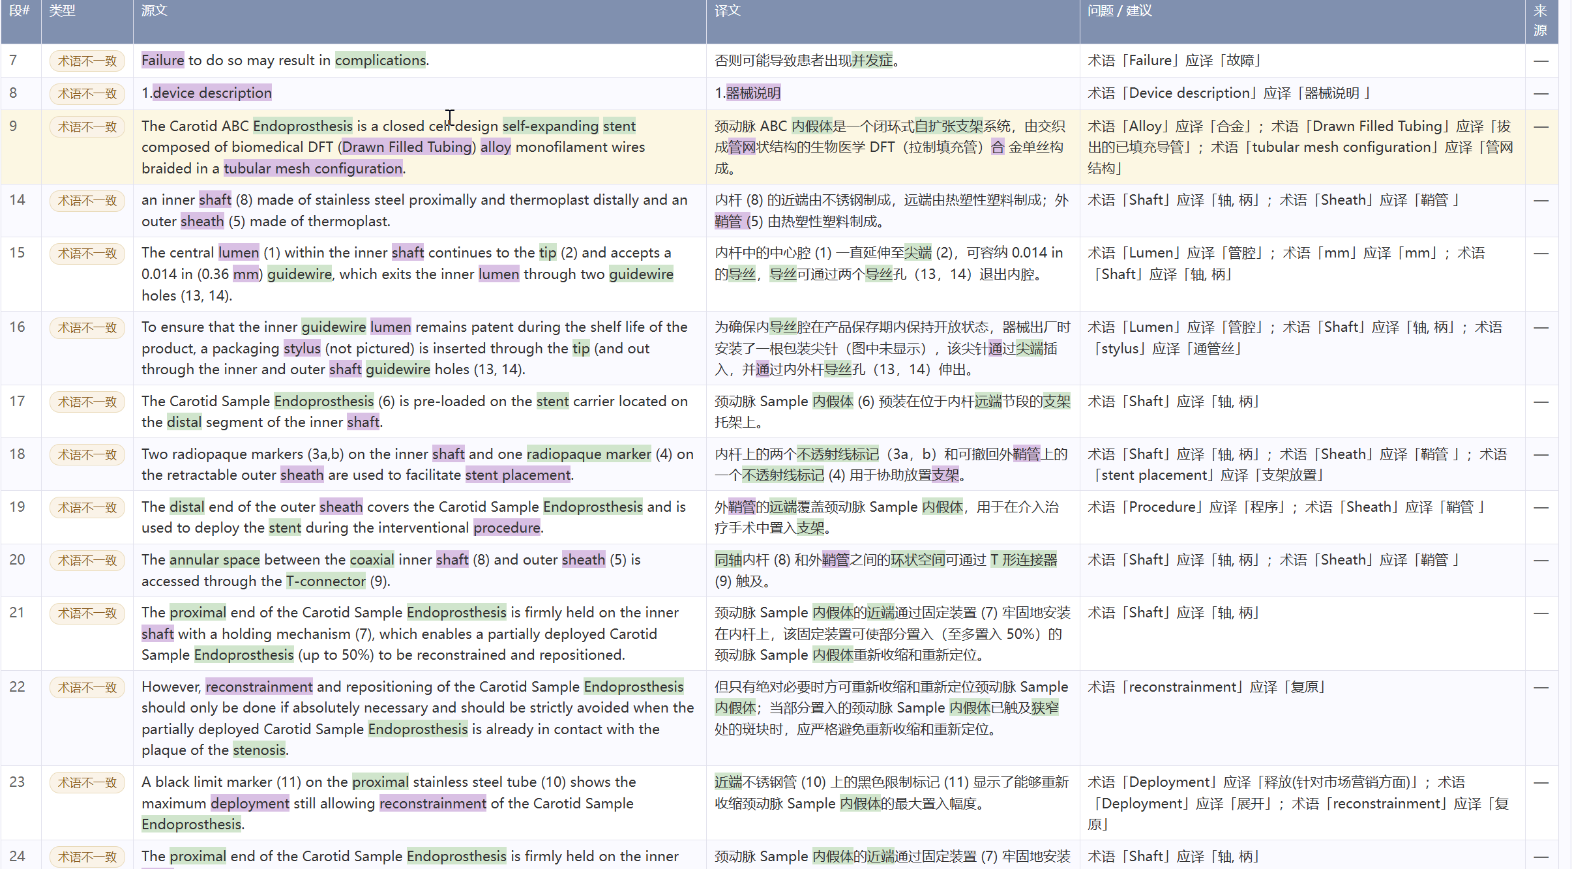Image resolution: width=1572 pixels, height=869 pixels.
Task: Click the 术语不一致 tag in row 21
Action: 87,613
